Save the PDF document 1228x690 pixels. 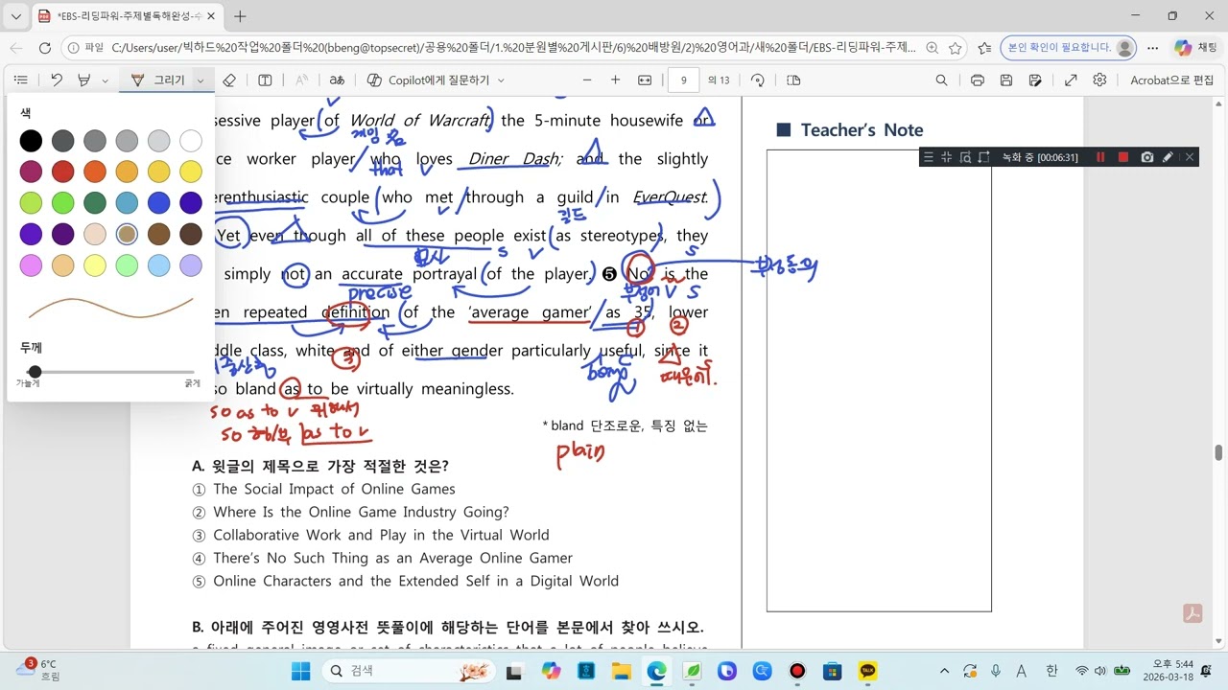click(1006, 80)
